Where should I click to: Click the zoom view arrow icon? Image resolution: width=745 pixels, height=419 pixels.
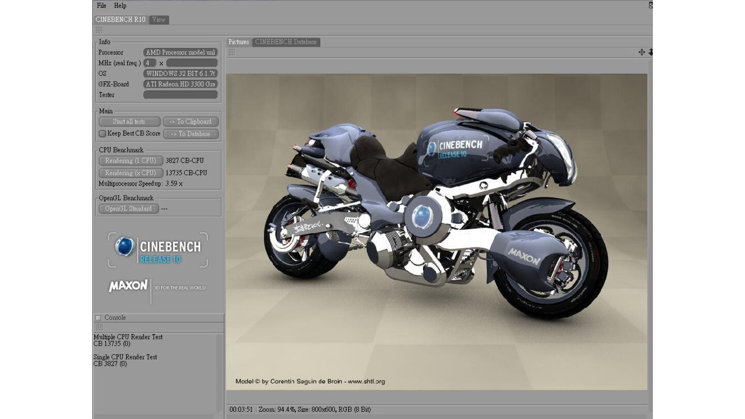click(650, 52)
